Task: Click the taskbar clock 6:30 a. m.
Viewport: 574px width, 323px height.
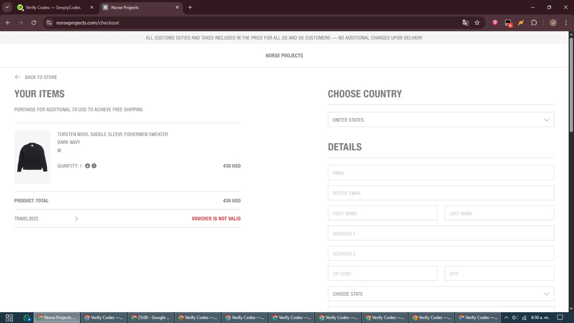Action: (x=540, y=318)
